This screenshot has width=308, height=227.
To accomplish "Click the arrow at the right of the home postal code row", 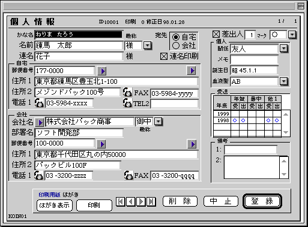I will click(x=192, y=70).
